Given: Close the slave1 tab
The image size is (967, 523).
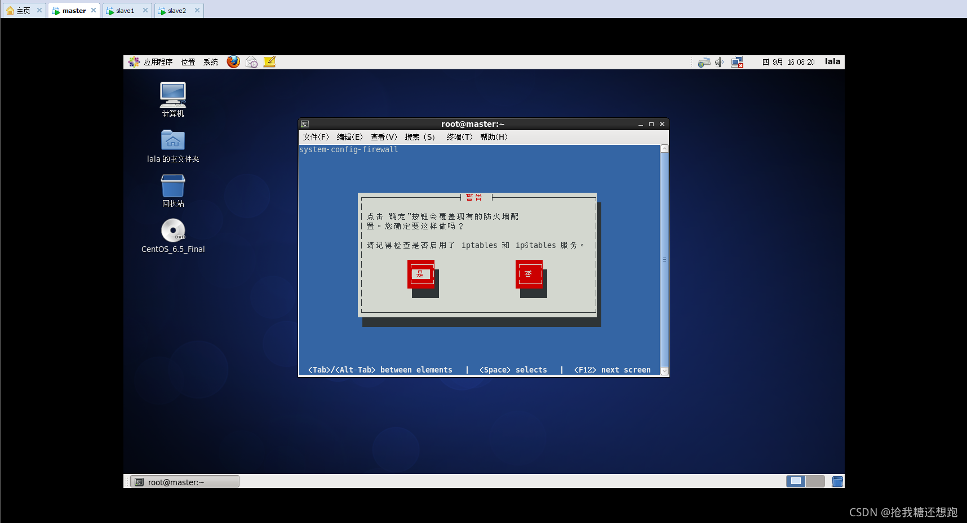Looking at the screenshot, I should tap(145, 10).
